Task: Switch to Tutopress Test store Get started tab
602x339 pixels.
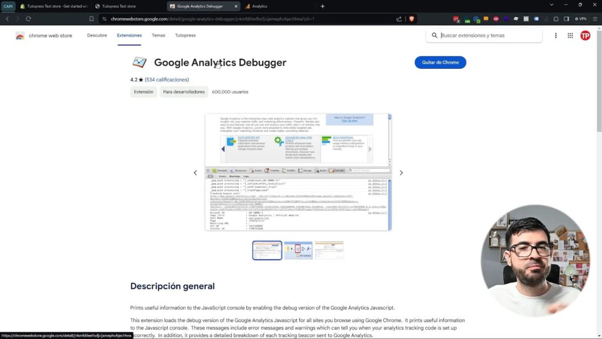Action: [53, 6]
